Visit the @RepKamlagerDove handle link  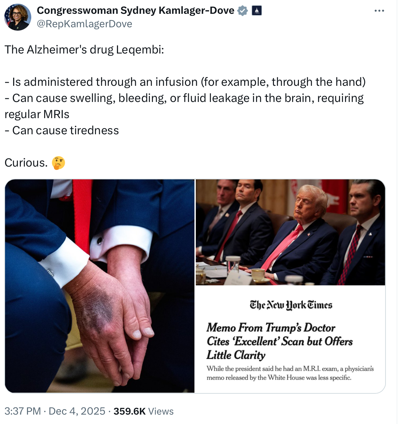pyautogui.click(x=84, y=24)
